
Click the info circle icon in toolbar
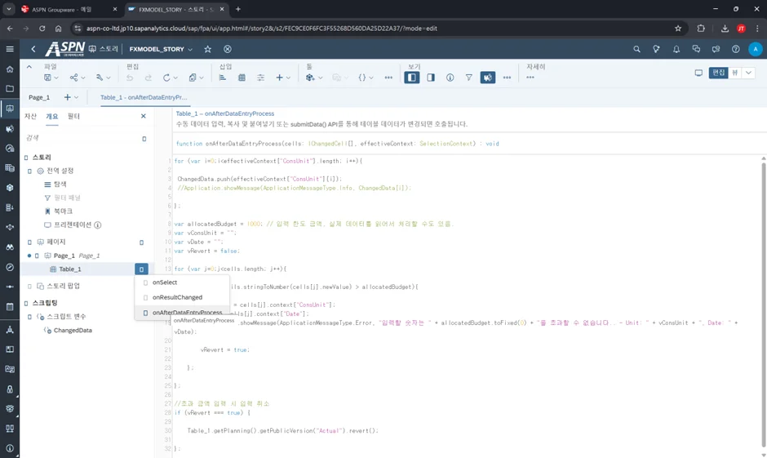(450, 78)
